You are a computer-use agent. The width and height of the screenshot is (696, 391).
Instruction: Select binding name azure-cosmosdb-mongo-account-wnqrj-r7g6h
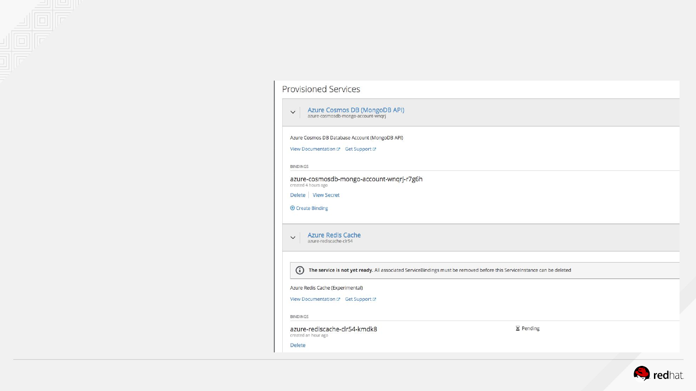coord(356,179)
